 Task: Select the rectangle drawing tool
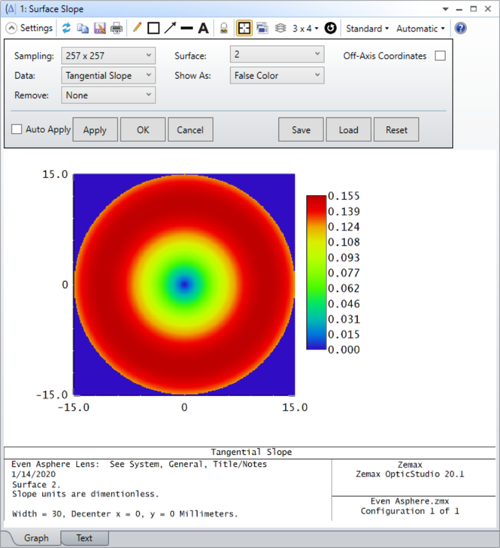point(153,28)
